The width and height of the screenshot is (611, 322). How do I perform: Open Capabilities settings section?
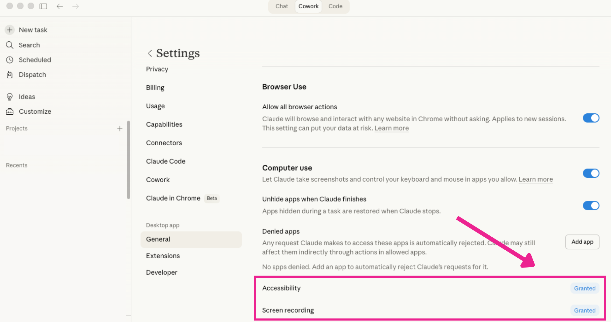click(x=164, y=125)
